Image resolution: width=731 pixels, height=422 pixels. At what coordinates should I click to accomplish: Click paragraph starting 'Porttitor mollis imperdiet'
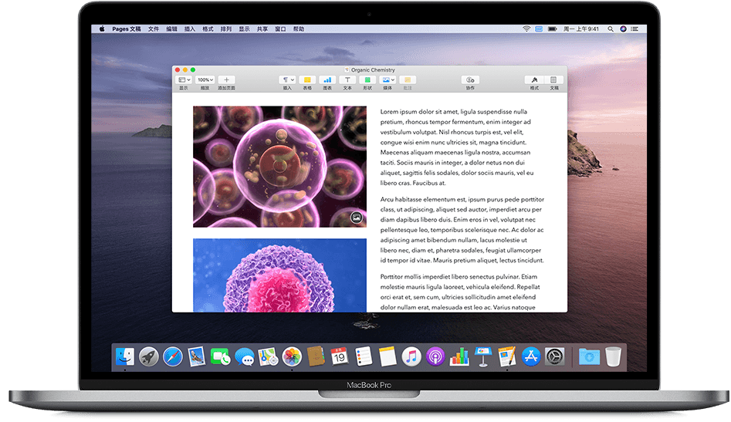click(x=460, y=292)
